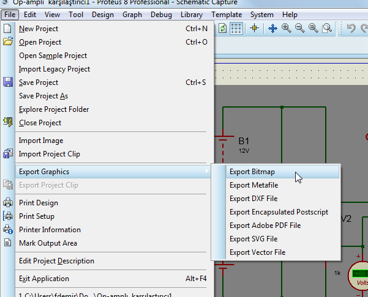Open the Graph menu
The image size is (368, 297).
point(132,15)
